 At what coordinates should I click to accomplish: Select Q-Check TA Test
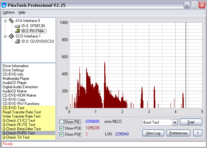point(28,137)
